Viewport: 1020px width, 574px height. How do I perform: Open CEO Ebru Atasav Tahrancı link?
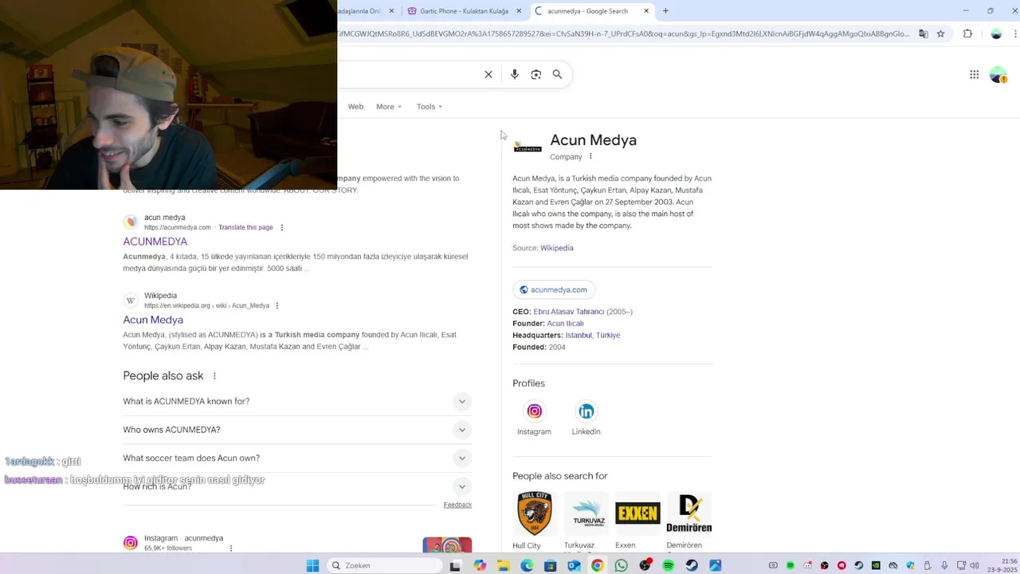click(569, 312)
